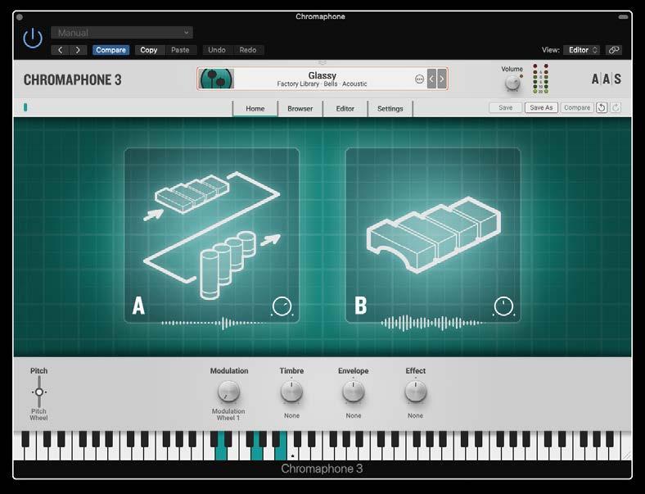Switch to the Home tab
Image resolution: width=645 pixels, height=494 pixels.
click(255, 109)
